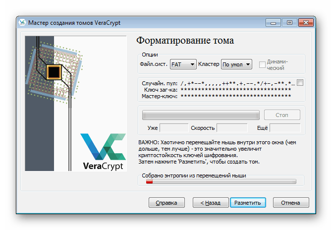Click the Стоп button

(282, 115)
